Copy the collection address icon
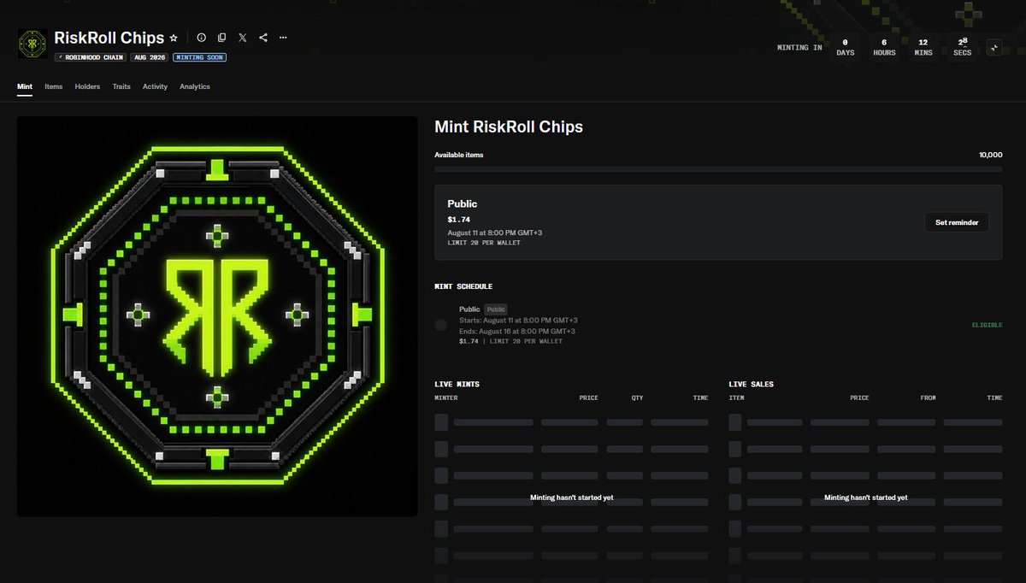This screenshot has width=1026, height=583. tap(222, 38)
